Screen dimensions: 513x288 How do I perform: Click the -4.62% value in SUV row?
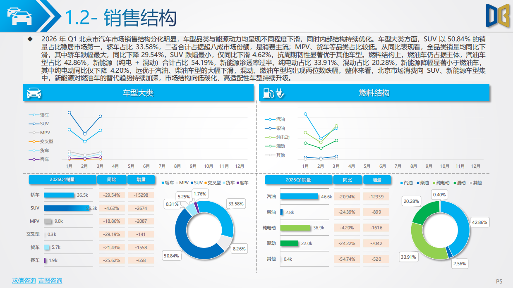pyautogui.click(x=112, y=208)
